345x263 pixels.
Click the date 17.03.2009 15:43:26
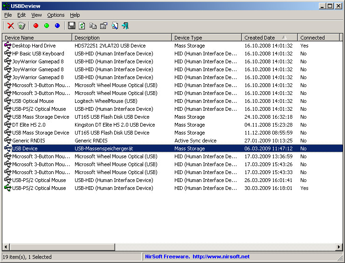click(269, 164)
